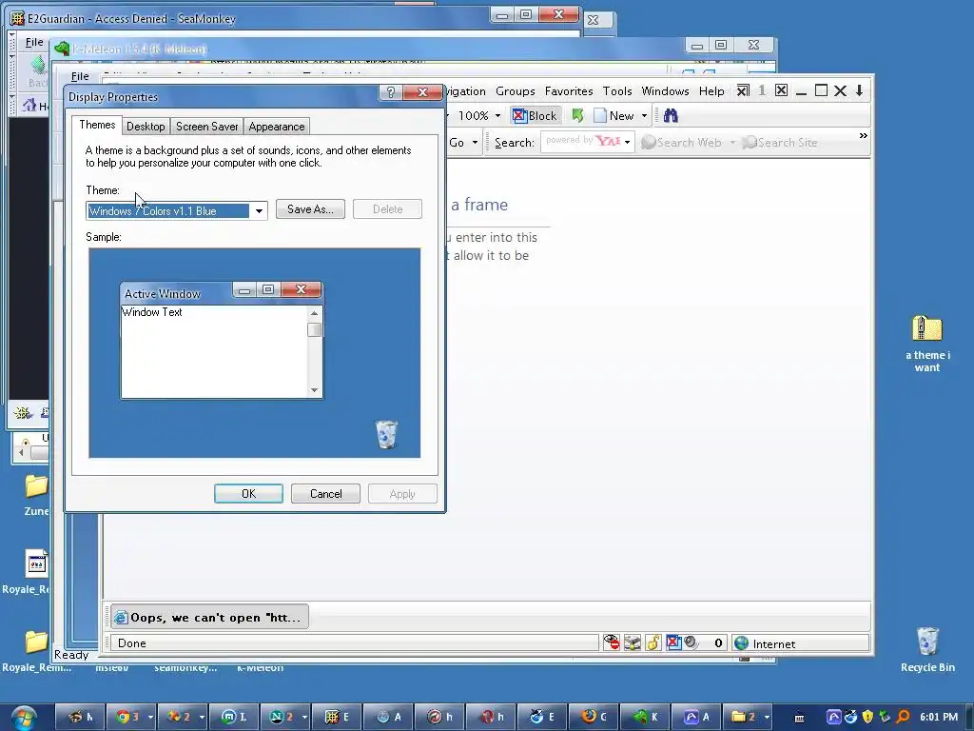Expand the Search Web dropdown arrow
This screenshot has width=974, height=731.
(x=732, y=143)
